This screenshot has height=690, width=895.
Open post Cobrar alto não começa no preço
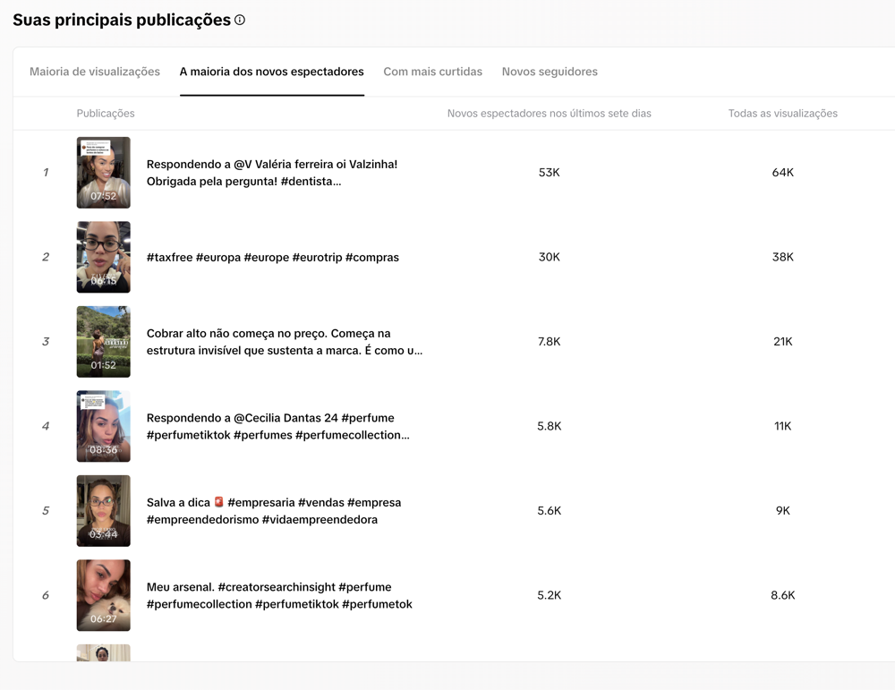tap(285, 341)
